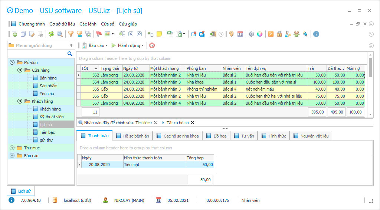Viewport: 380px width, 210px height.
Task: Remove the 'Tất cả hồ sơ' filter
Action: 193,123
